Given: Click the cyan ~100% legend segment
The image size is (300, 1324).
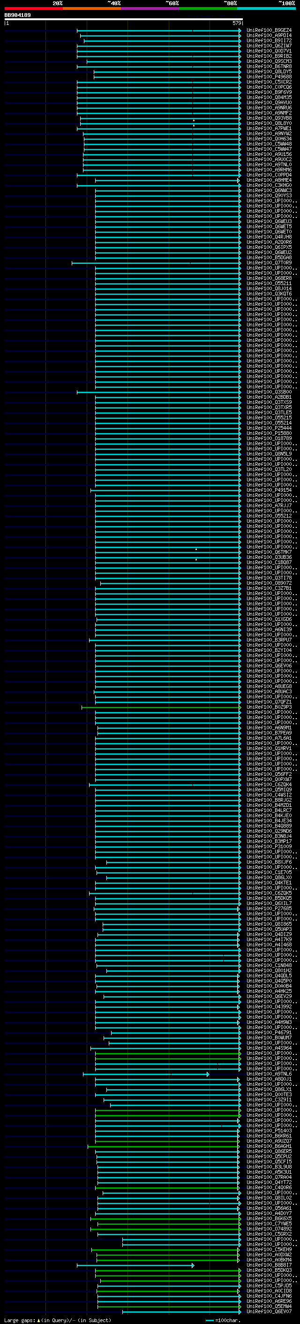Looking at the screenshot, I should pyautogui.click(x=267, y=8).
